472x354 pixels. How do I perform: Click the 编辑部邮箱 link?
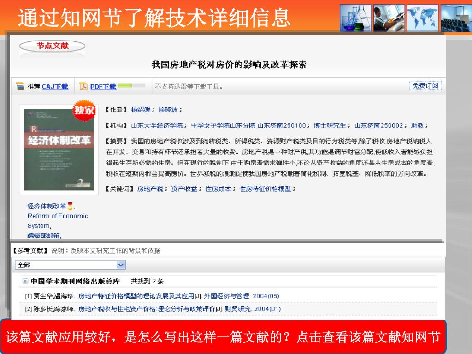pos(43,236)
